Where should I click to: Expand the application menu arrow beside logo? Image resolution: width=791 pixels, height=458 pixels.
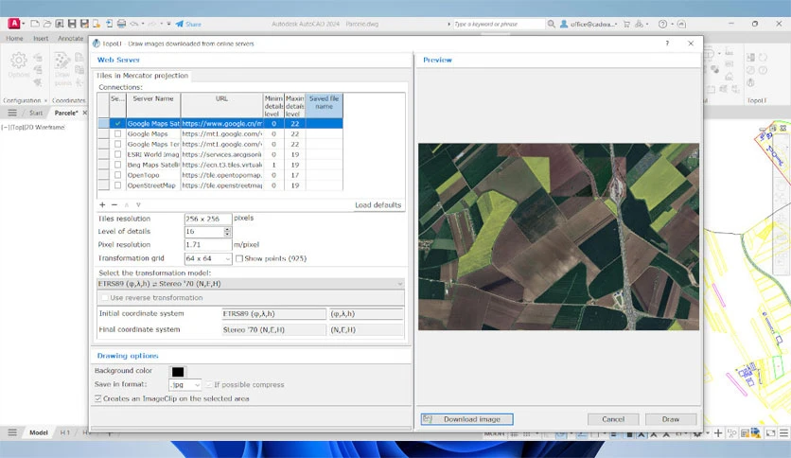(24, 24)
